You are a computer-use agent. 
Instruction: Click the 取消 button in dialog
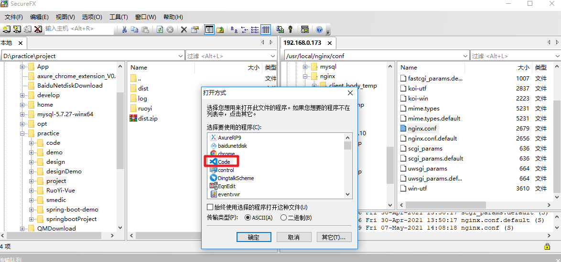pos(293,237)
